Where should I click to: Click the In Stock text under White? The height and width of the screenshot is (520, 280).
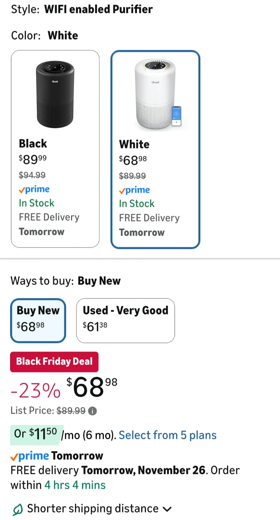(x=137, y=204)
